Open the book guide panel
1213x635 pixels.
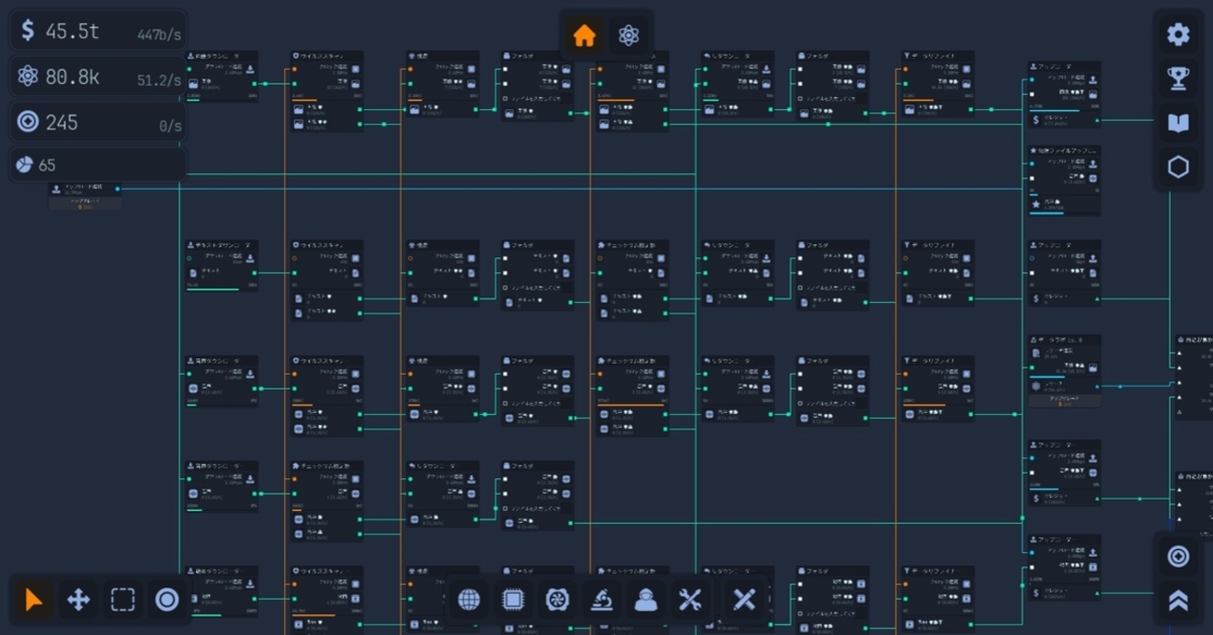click(1178, 123)
